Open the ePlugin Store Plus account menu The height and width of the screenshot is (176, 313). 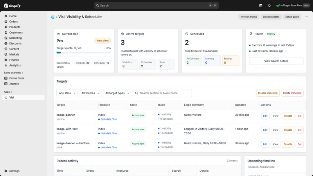coord(292,5)
